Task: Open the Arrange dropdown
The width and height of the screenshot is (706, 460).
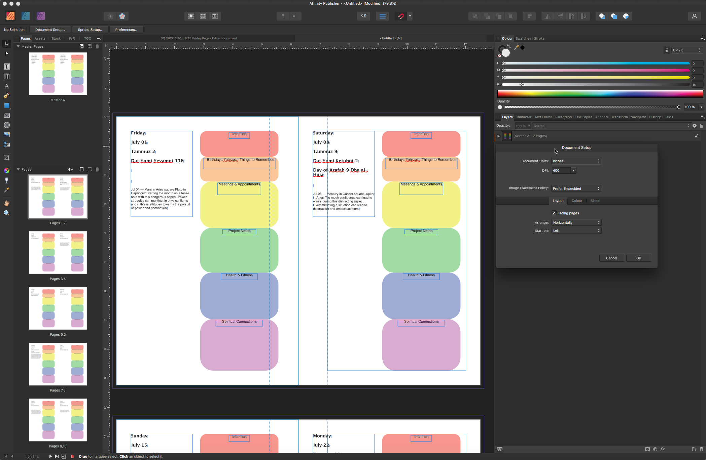Action: (576, 223)
